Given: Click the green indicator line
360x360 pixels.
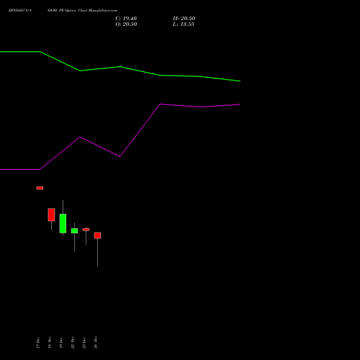Looking at the screenshot, I should pyautogui.click(x=120, y=67).
